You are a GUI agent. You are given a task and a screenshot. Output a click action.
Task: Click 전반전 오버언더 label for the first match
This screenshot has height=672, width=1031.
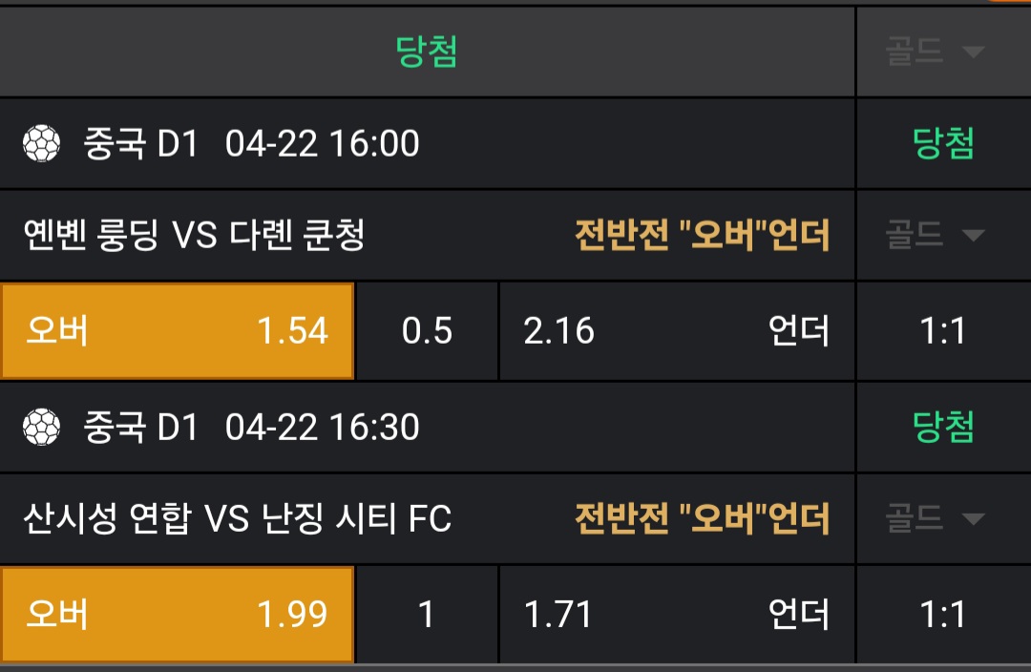tap(702, 234)
